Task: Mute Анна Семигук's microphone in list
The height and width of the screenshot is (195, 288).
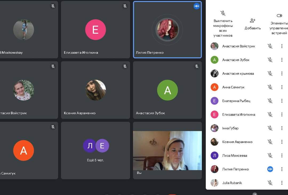Action: 270,87
